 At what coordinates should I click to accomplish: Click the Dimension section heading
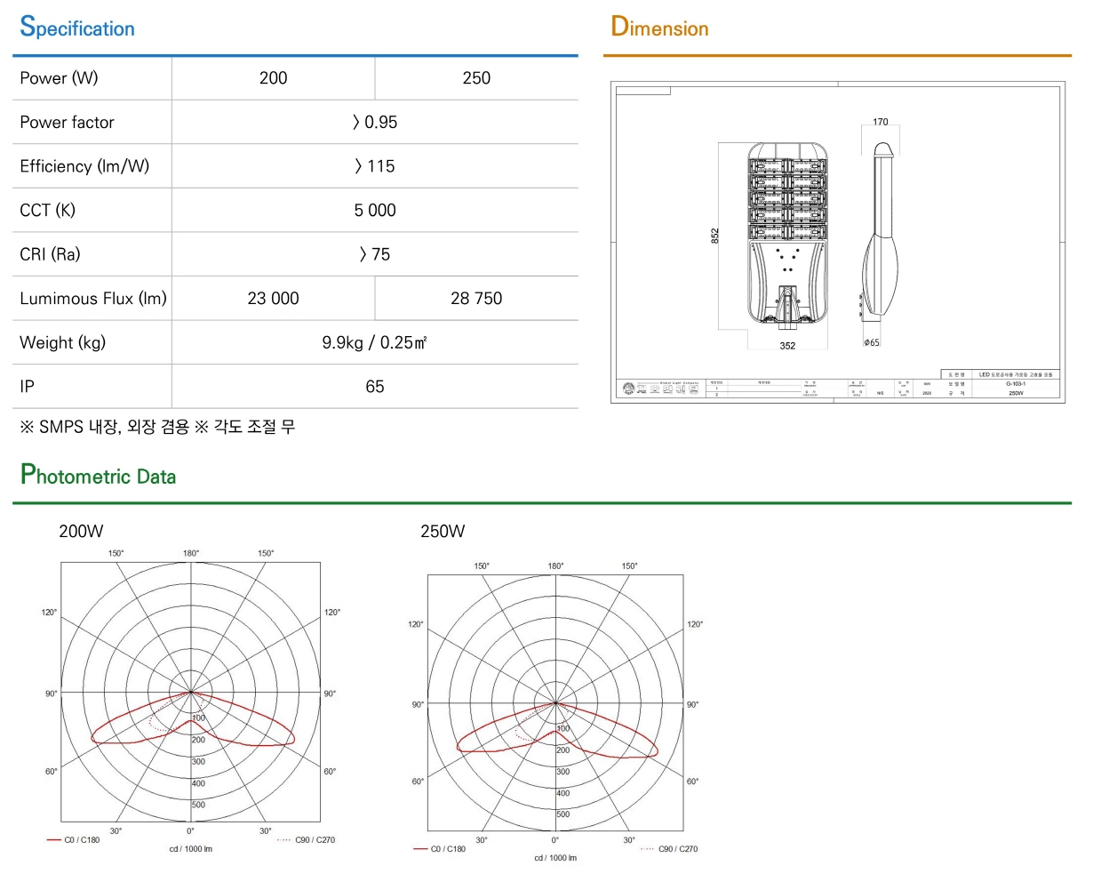point(659,28)
